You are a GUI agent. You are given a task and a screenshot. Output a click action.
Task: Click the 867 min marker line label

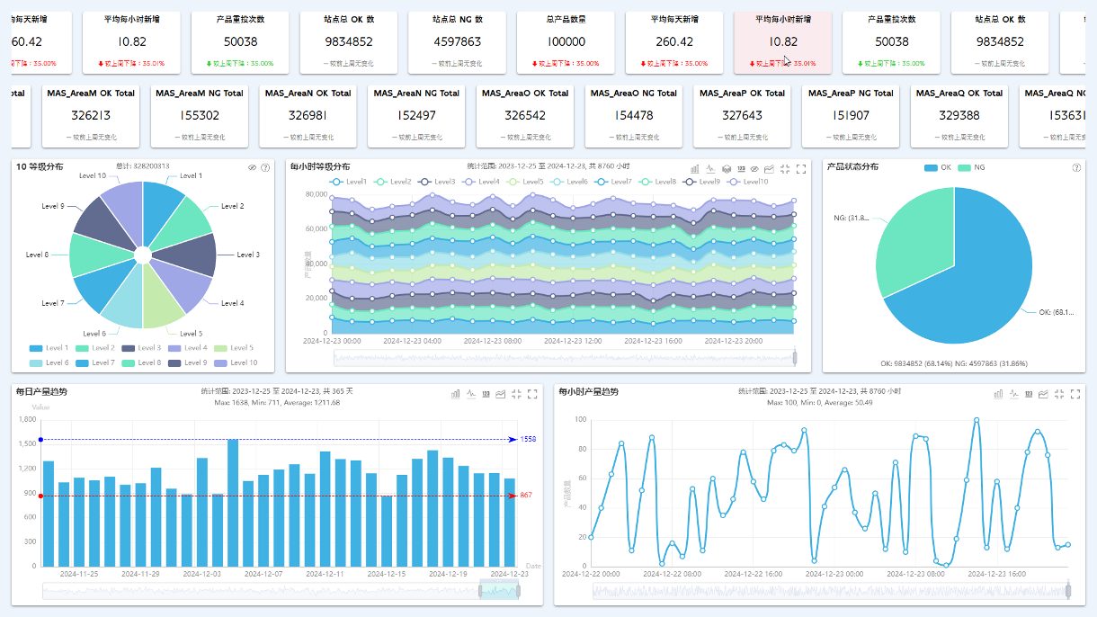point(526,496)
